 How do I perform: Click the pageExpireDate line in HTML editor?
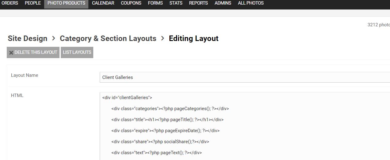(165, 131)
